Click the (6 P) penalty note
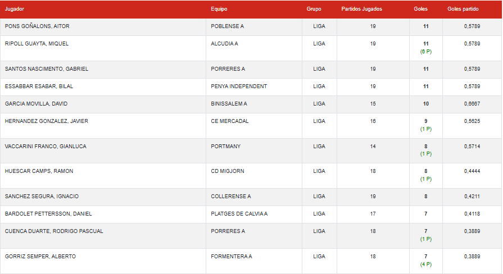This screenshot has width=503, height=274. coord(426,52)
